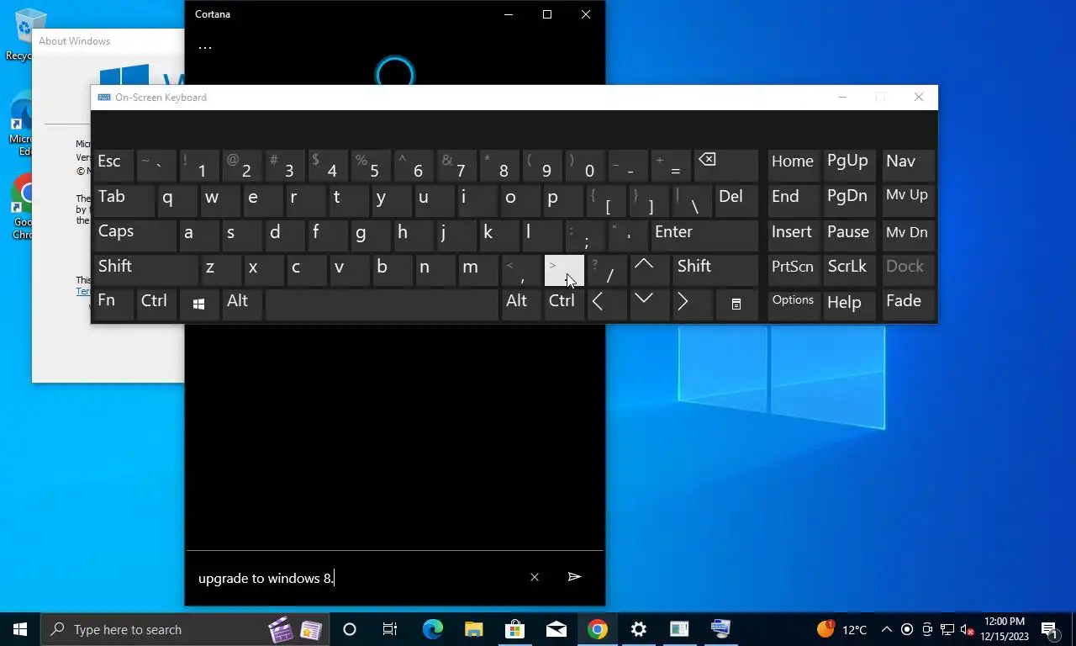Click the Nav key on the keyboard
This screenshot has width=1076, height=646.
tap(907, 166)
